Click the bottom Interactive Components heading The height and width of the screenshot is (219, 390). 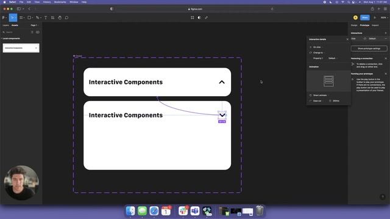(x=126, y=115)
